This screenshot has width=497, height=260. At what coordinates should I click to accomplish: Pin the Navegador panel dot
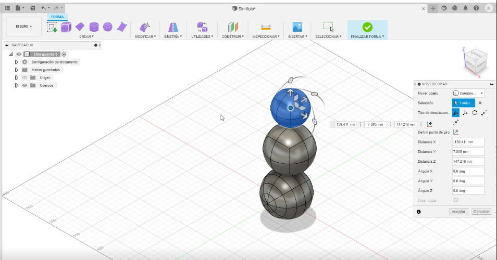pyautogui.click(x=96, y=45)
